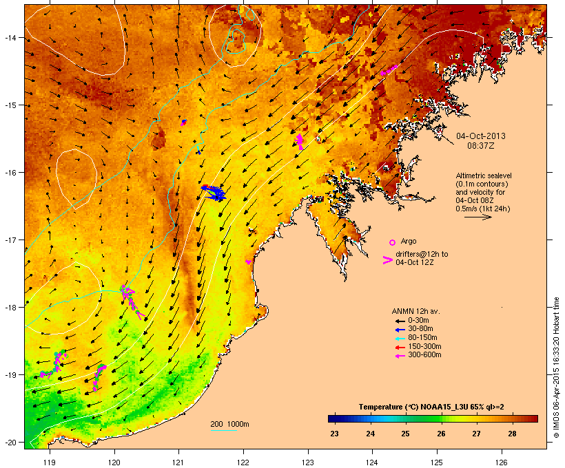The height and width of the screenshot is (468, 565).
Task: Click the -19 latitude axis label
Action: (10, 375)
